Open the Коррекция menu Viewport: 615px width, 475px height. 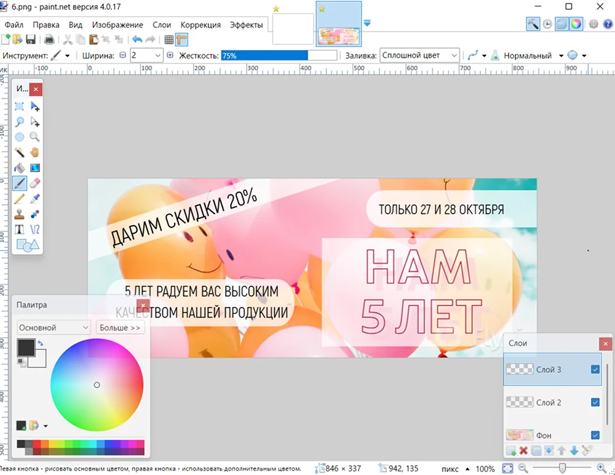tap(200, 25)
